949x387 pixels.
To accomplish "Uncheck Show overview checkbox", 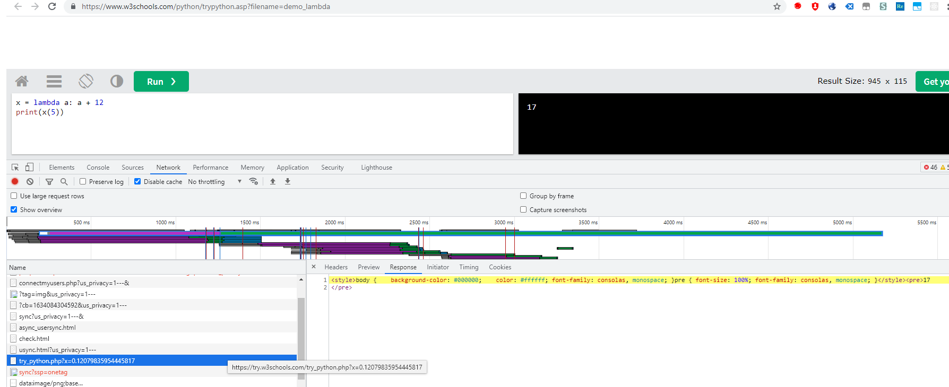I will (x=14, y=209).
